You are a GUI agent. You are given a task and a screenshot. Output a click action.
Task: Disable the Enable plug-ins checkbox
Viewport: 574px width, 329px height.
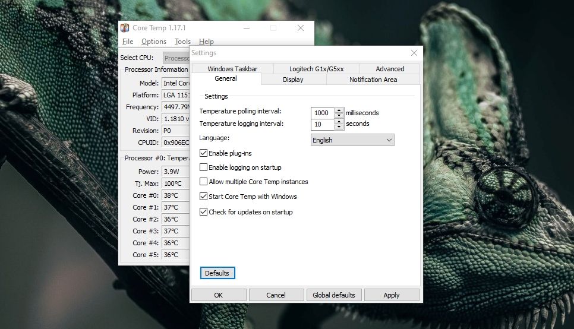pyautogui.click(x=204, y=153)
